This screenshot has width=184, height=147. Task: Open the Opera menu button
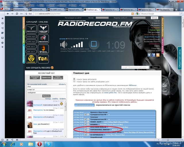click(x=5, y=9)
